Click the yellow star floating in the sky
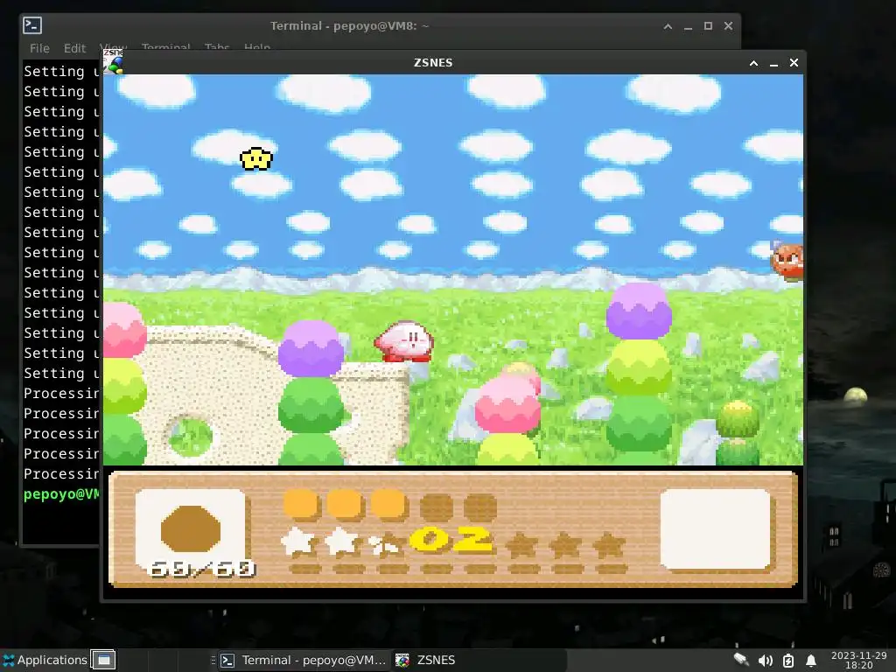This screenshot has height=672, width=896. click(x=256, y=159)
